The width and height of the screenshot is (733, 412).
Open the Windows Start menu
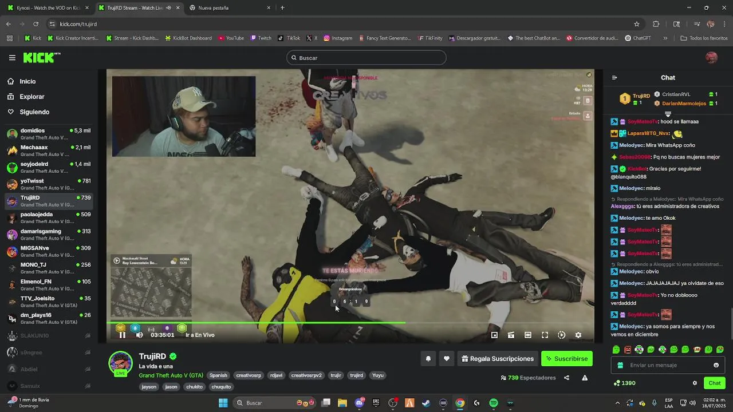pyautogui.click(x=223, y=403)
